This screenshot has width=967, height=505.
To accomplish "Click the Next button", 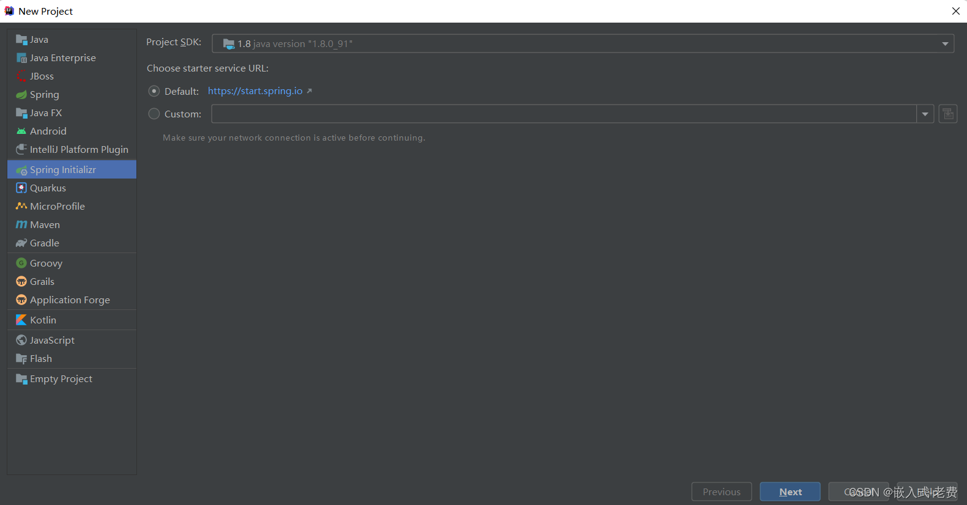I will point(790,492).
